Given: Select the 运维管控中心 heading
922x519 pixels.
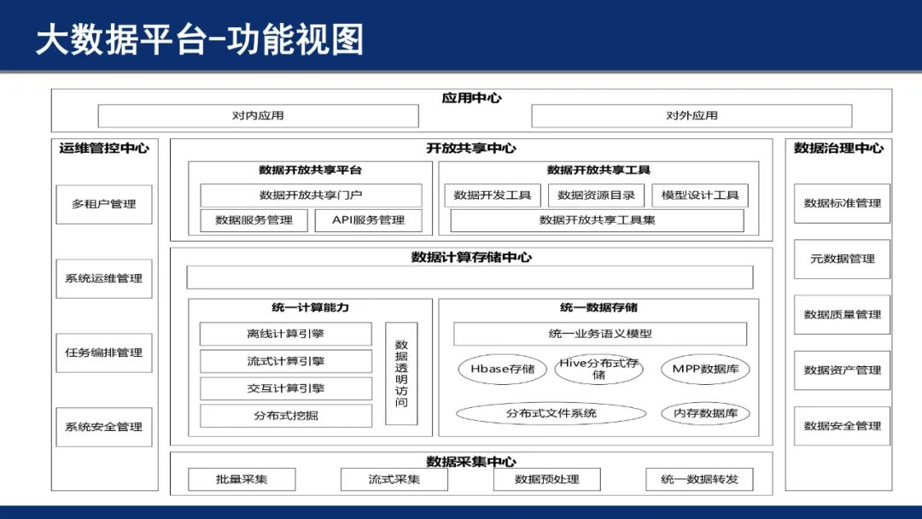Looking at the screenshot, I should [104, 149].
